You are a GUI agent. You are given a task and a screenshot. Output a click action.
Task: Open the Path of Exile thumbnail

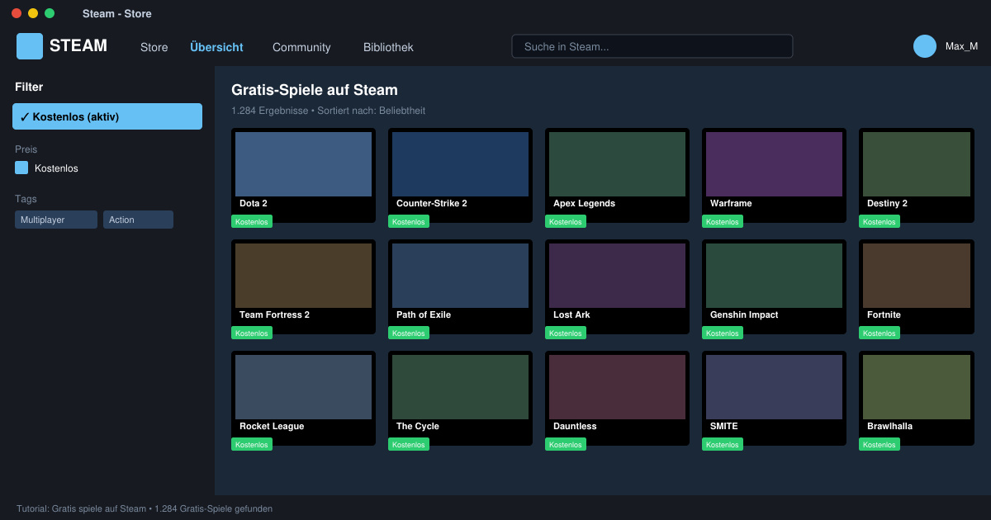(460, 276)
